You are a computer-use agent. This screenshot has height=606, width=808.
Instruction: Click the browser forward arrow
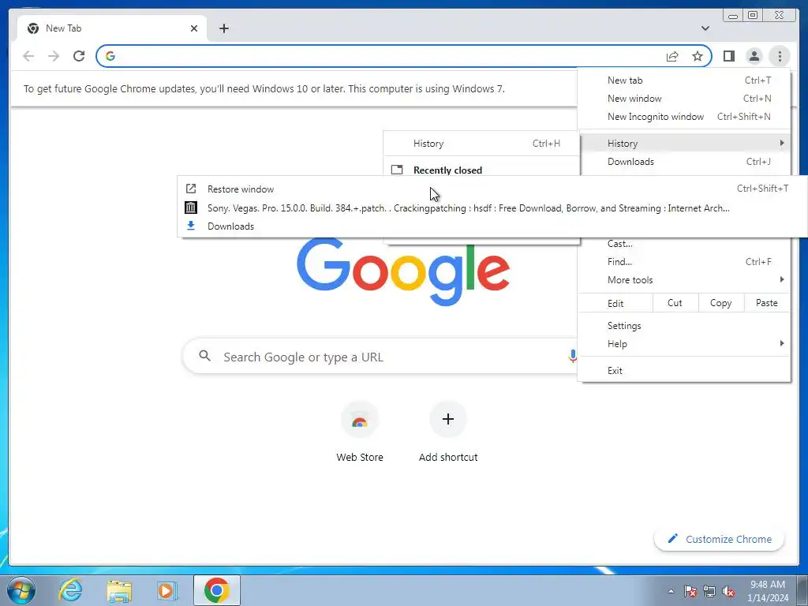pos(54,56)
